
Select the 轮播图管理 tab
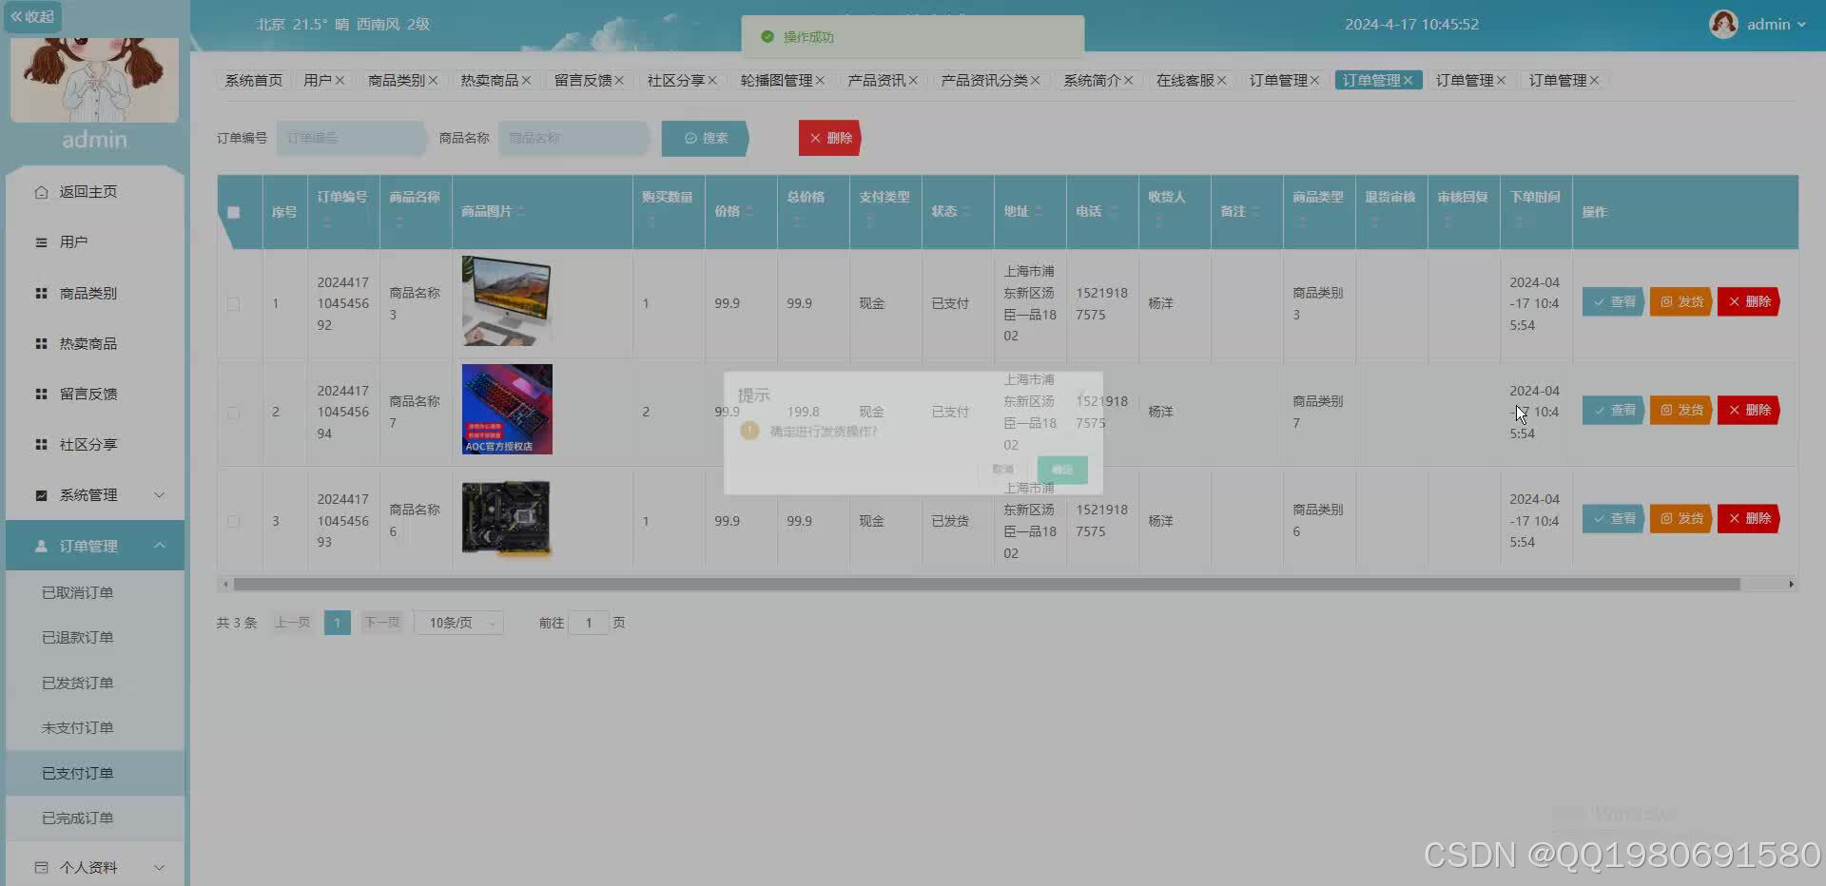[778, 80]
